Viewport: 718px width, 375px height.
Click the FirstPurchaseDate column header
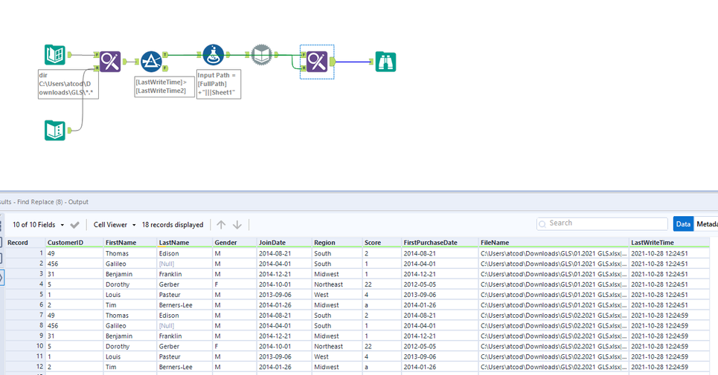(x=440, y=243)
